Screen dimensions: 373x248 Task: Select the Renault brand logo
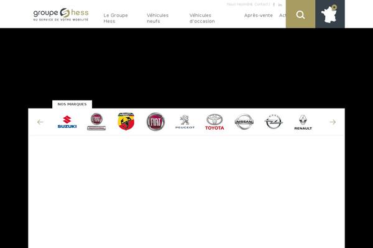303,123
